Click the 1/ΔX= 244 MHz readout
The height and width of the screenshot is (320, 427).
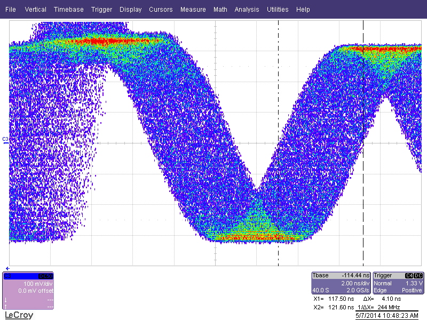pyautogui.click(x=378, y=307)
